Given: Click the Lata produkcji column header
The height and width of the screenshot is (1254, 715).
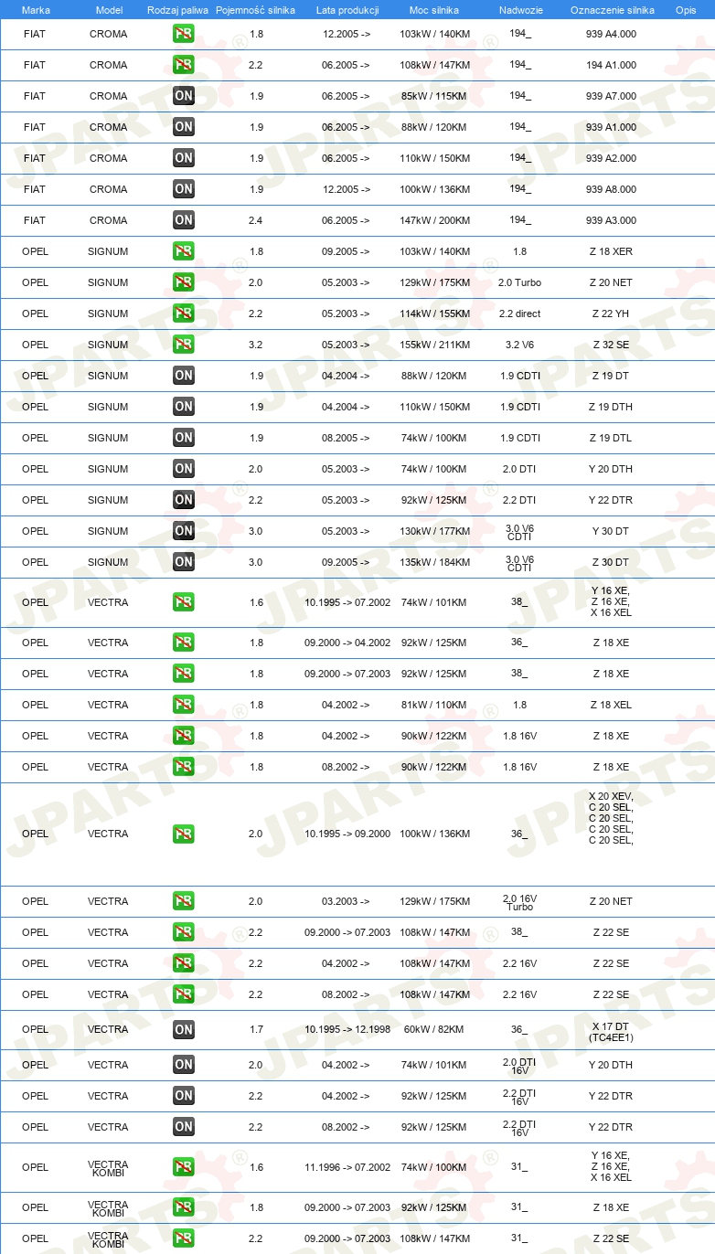Looking at the screenshot, I should [347, 9].
